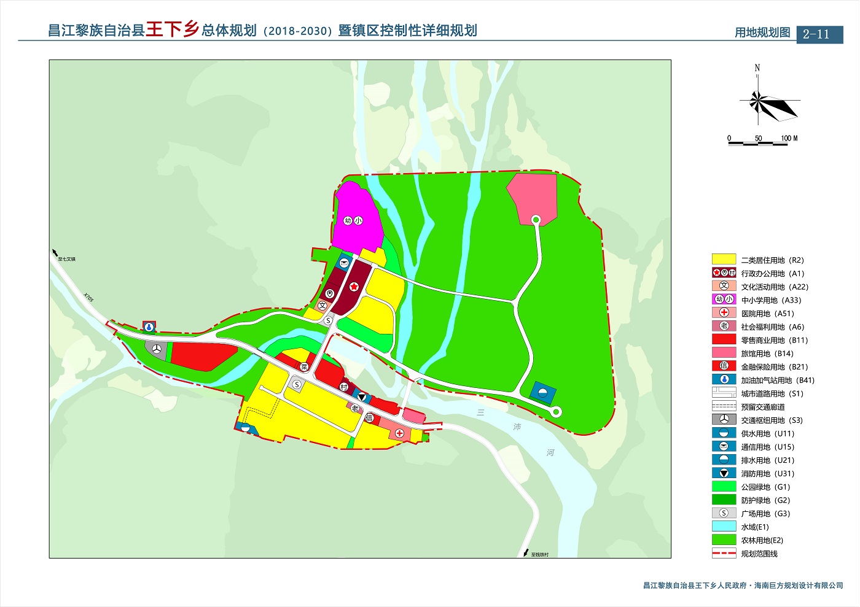
Task: Click the roundabout circle below the pink hotel plot
Action: tap(536, 220)
